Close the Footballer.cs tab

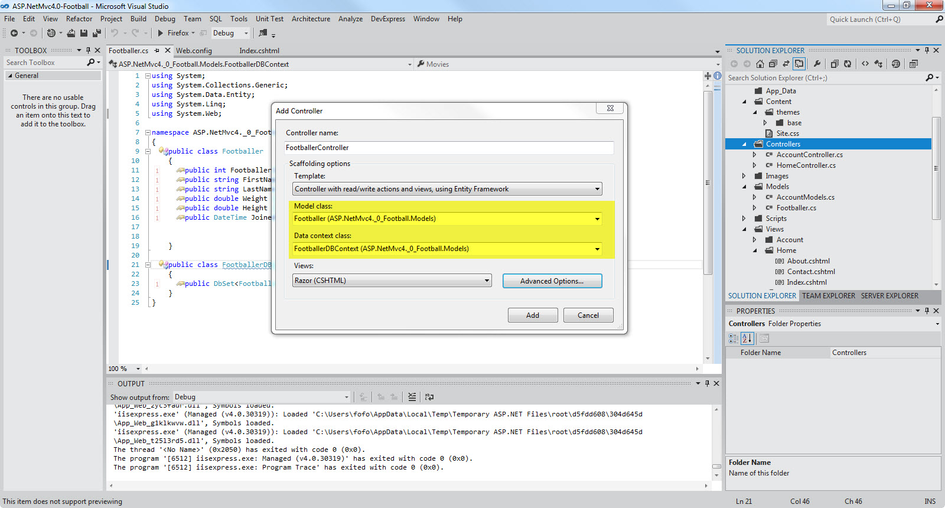(x=168, y=50)
